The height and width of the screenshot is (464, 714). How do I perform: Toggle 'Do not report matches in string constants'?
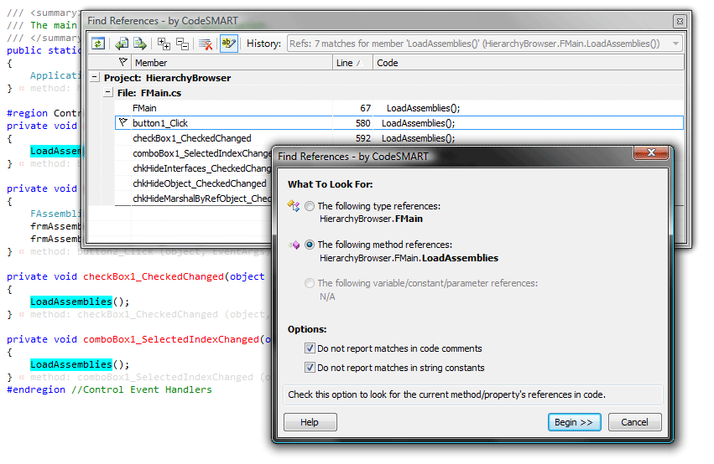310,368
